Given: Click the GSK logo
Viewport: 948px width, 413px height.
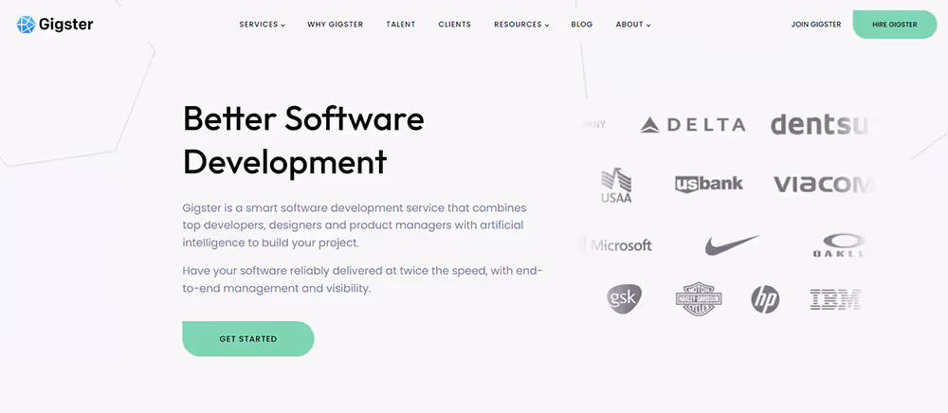Looking at the screenshot, I should pyautogui.click(x=624, y=299).
